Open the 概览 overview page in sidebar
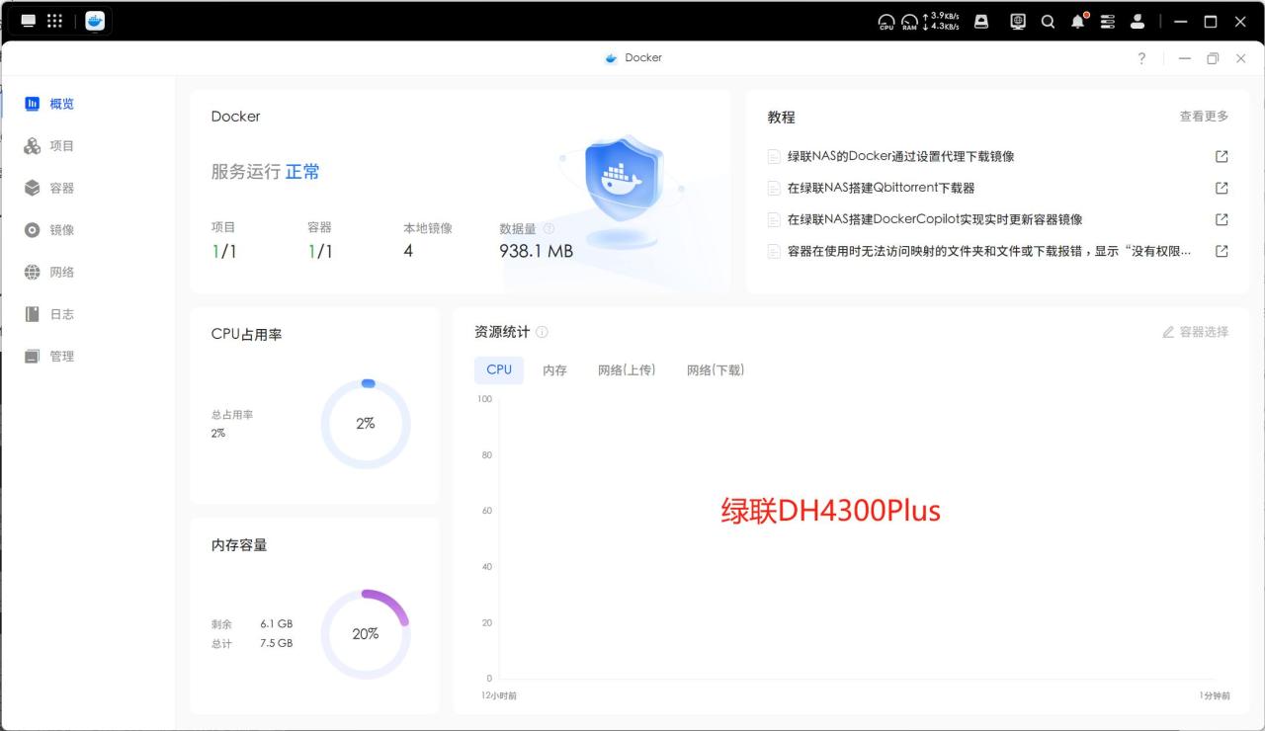This screenshot has height=731, width=1265. pos(49,104)
